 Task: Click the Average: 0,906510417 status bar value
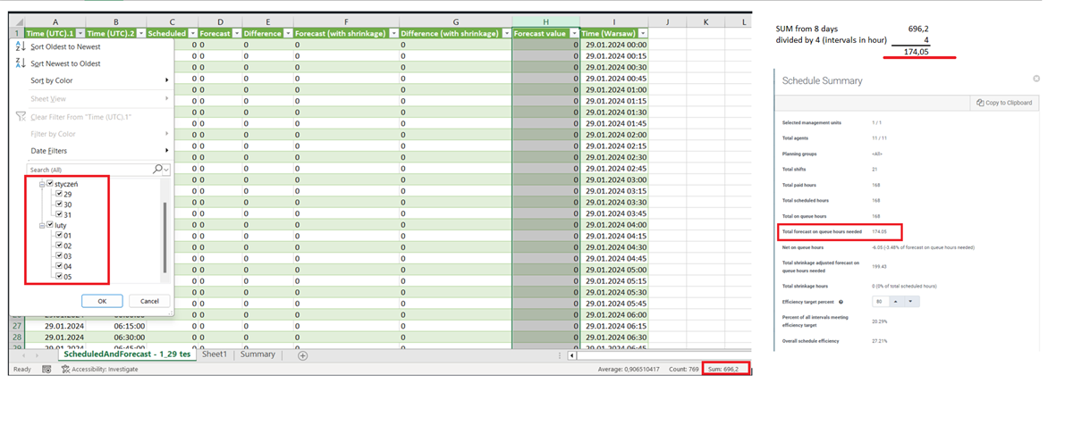point(628,369)
